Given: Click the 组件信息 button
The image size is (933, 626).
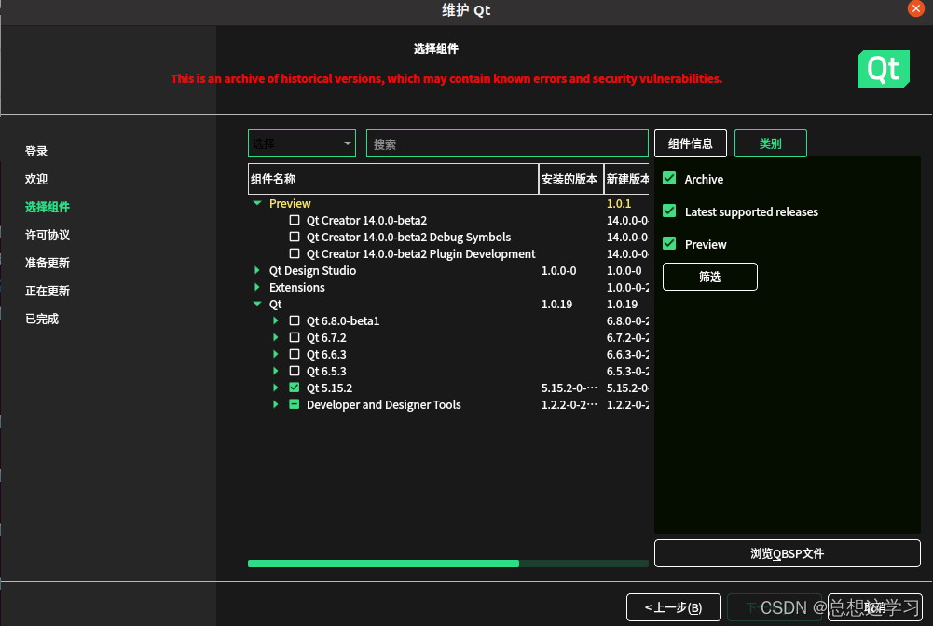Looking at the screenshot, I should click(690, 143).
